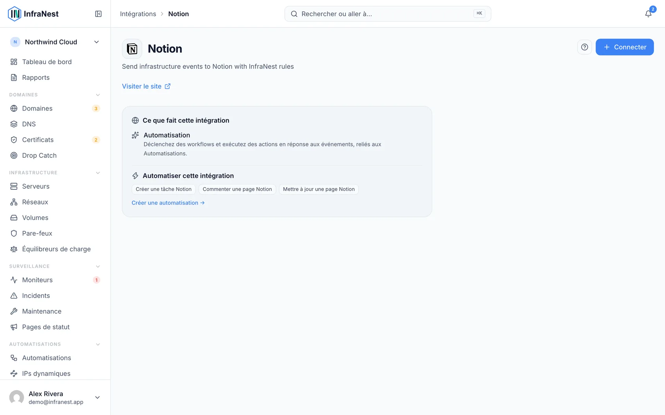Click the Automatisations workflow icon

(14, 358)
